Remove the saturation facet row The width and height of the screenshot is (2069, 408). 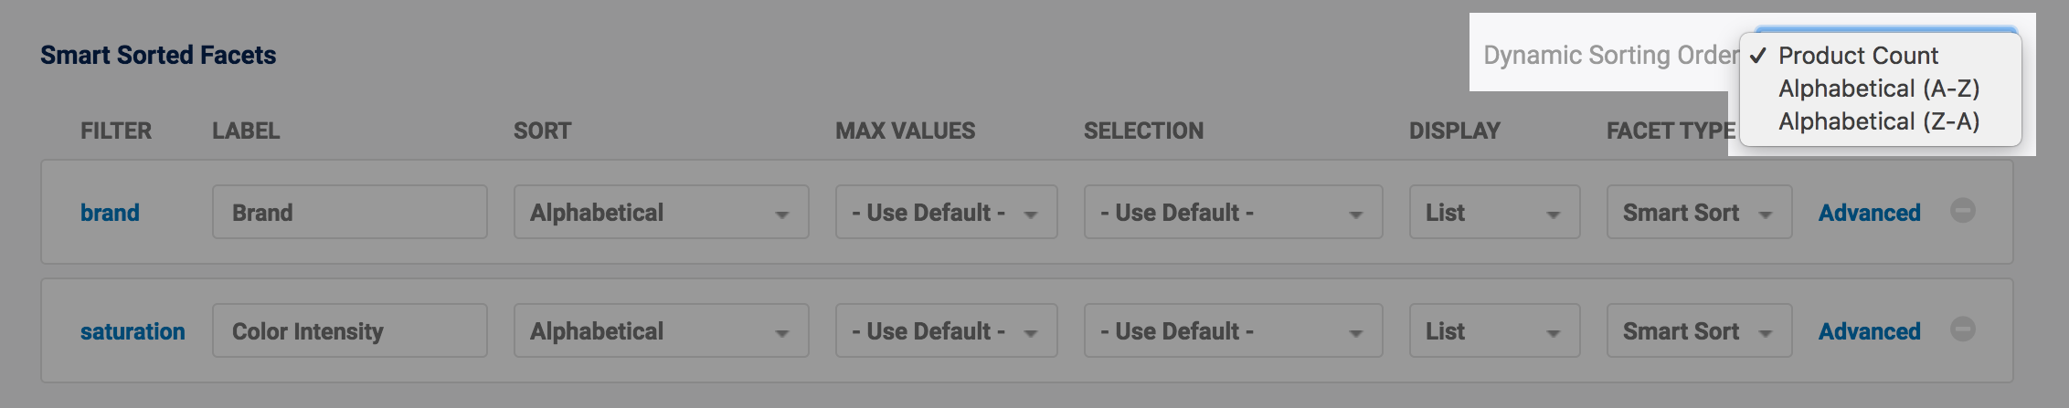click(1962, 330)
